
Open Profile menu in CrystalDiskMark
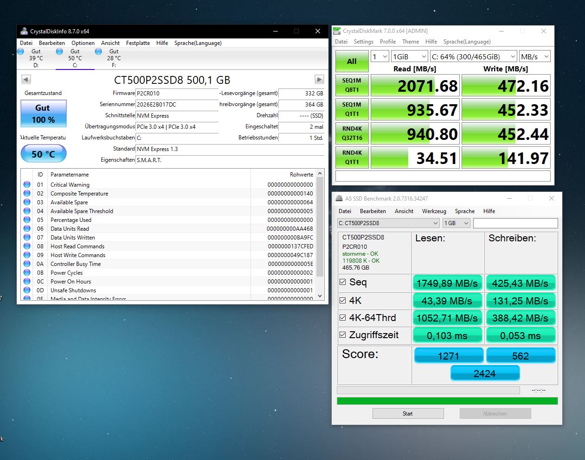[x=387, y=42]
